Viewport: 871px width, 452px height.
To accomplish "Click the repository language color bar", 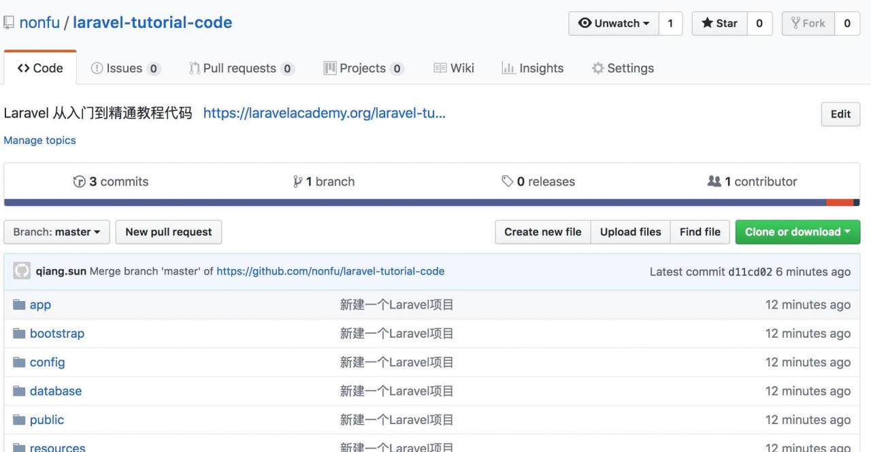I will coord(432,202).
